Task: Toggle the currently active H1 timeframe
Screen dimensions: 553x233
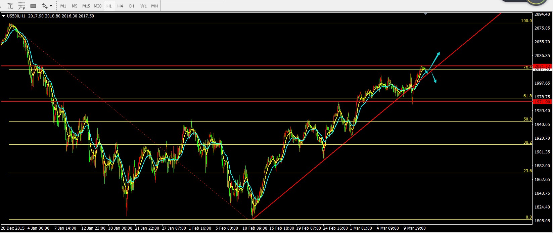Action: click(x=109, y=6)
